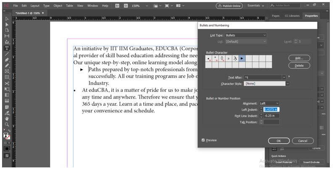Open the Window menu

(x=93, y=6)
